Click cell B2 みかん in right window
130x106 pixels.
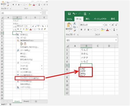tap(86, 54)
